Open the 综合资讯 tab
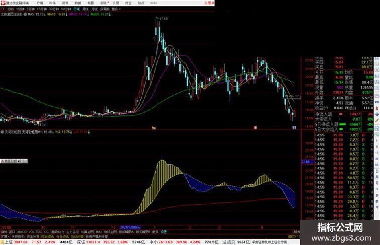Image resolution: width=380 pixels, height=245 pixels. pos(48,236)
